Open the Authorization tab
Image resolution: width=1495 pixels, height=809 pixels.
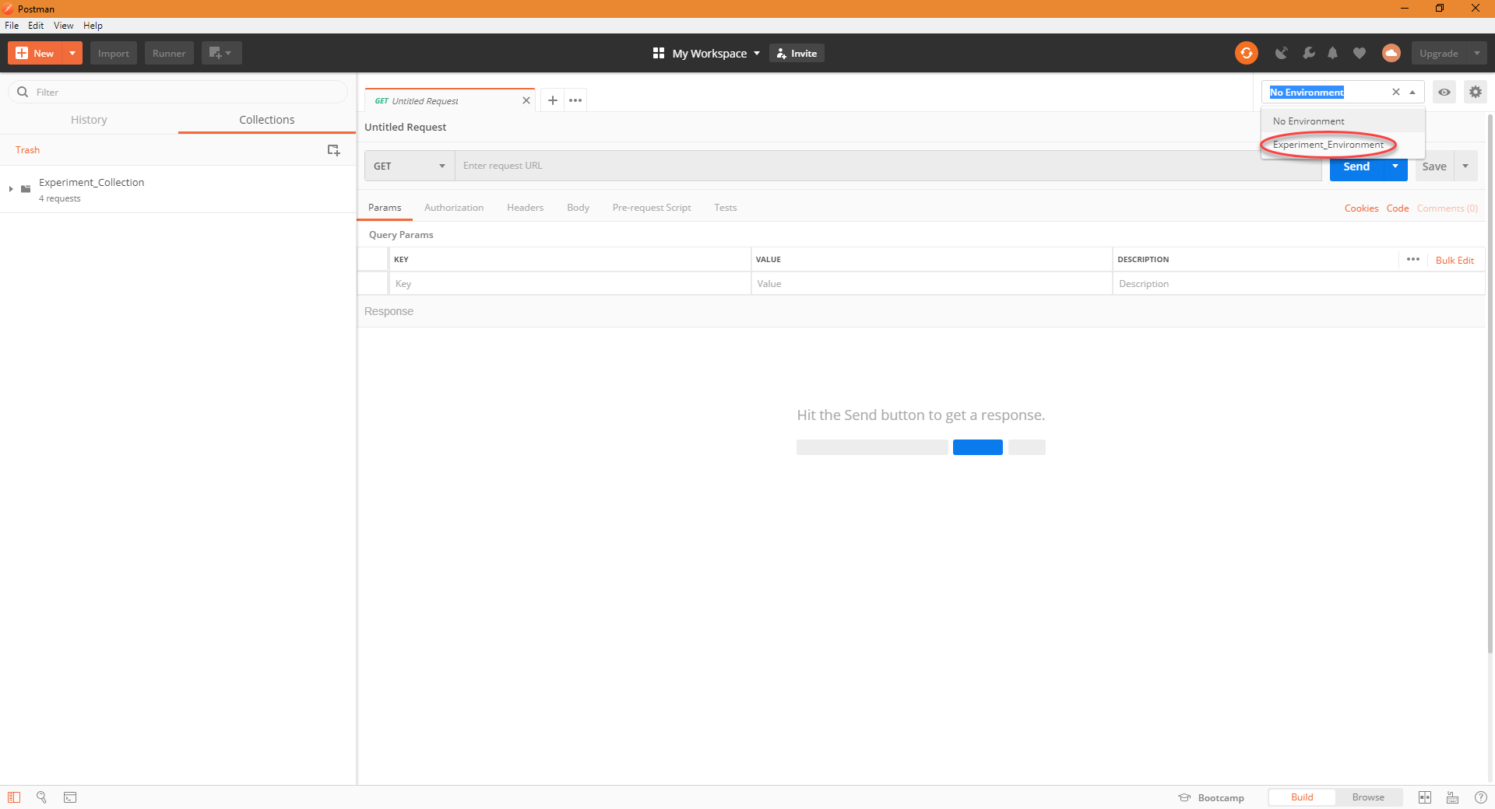(x=454, y=208)
